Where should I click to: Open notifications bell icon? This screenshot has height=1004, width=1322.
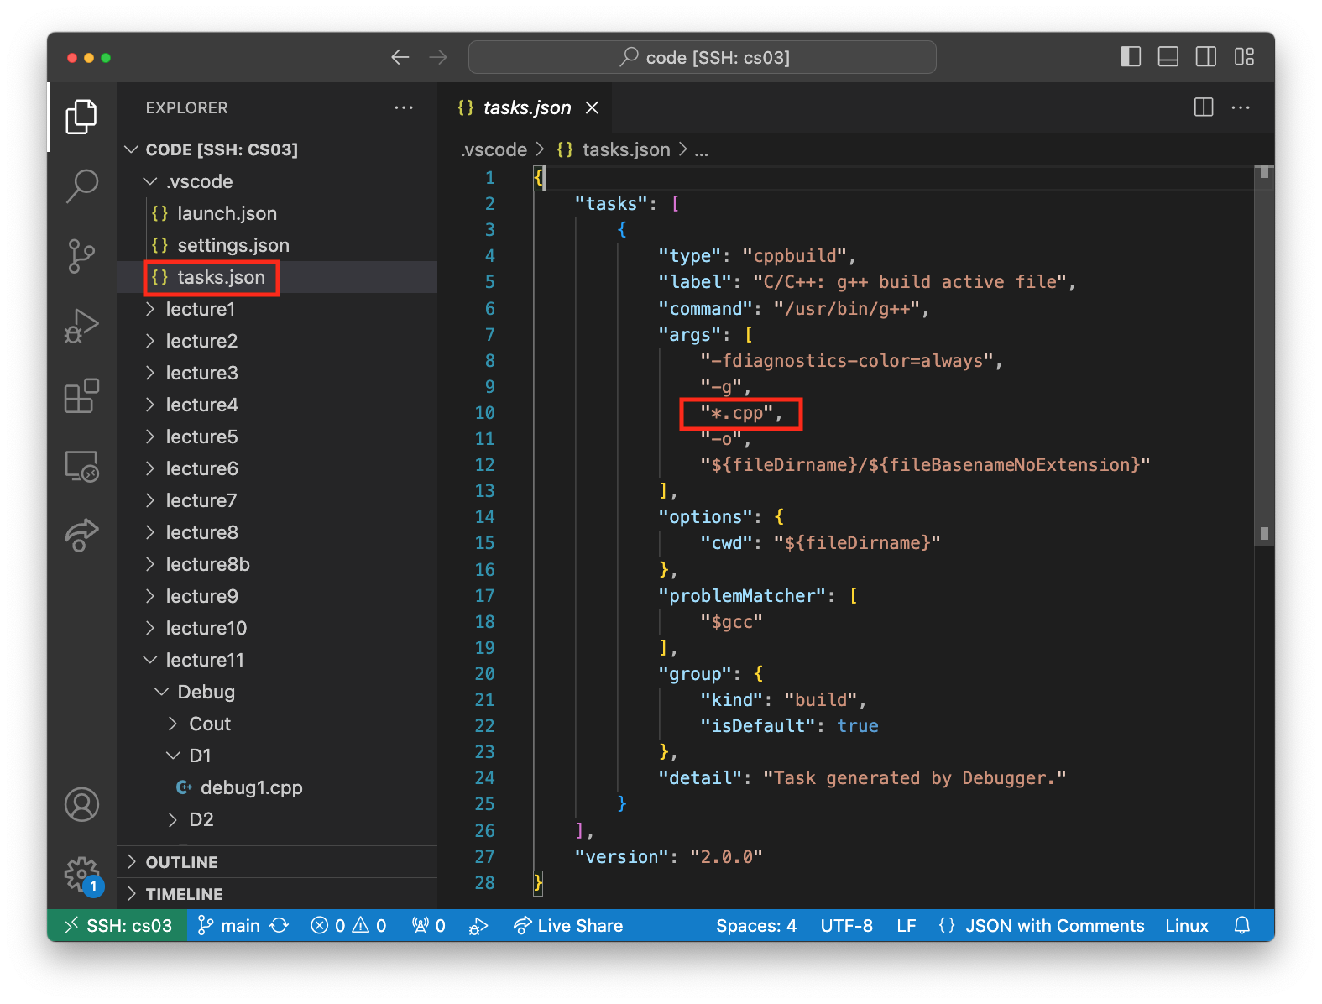[x=1242, y=925]
